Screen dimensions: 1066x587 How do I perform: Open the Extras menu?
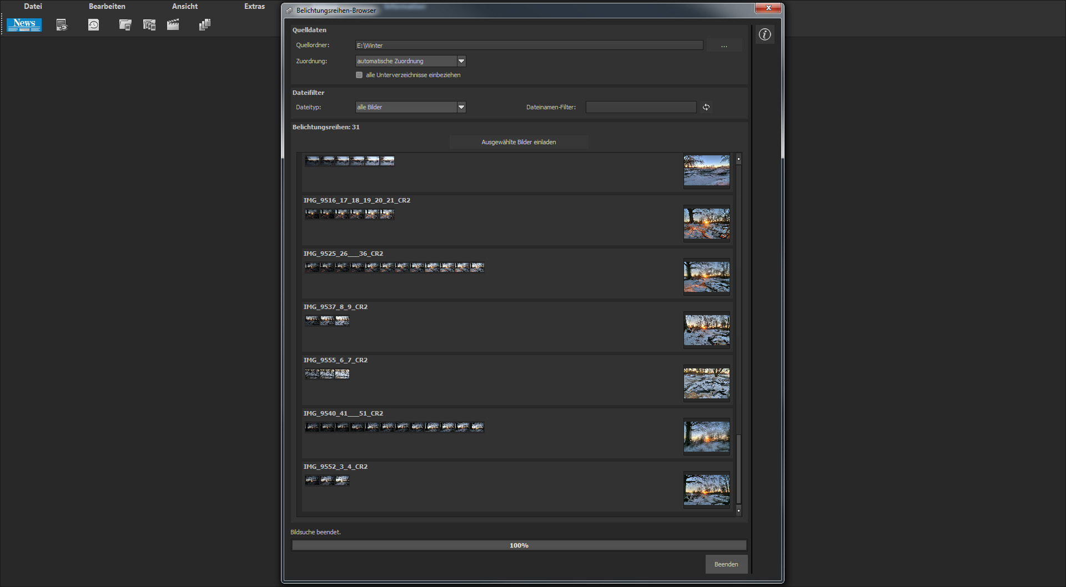click(x=254, y=7)
